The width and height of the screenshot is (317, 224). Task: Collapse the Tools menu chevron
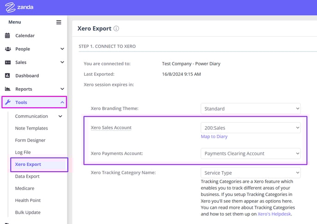click(62, 102)
